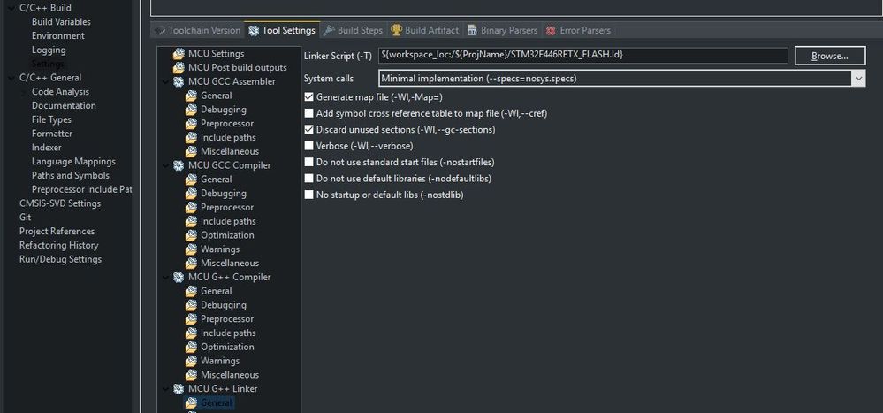The height and width of the screenshot is (413, 883).
Task: Click the Include paths icon under MCU GCC Assembler
Action: click(191, 137)
